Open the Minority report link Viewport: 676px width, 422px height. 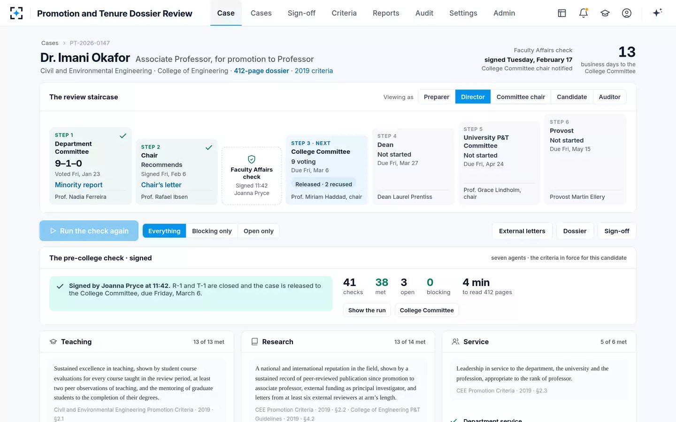(79, 185)
